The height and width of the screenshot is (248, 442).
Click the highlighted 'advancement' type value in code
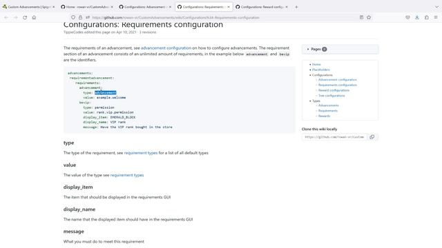106,92
